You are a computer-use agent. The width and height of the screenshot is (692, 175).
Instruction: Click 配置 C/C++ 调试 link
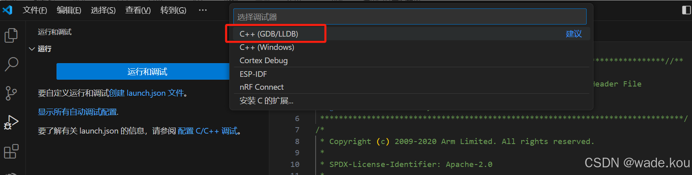[x=208, y=131]
